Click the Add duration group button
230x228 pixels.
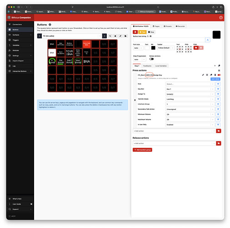142,150
